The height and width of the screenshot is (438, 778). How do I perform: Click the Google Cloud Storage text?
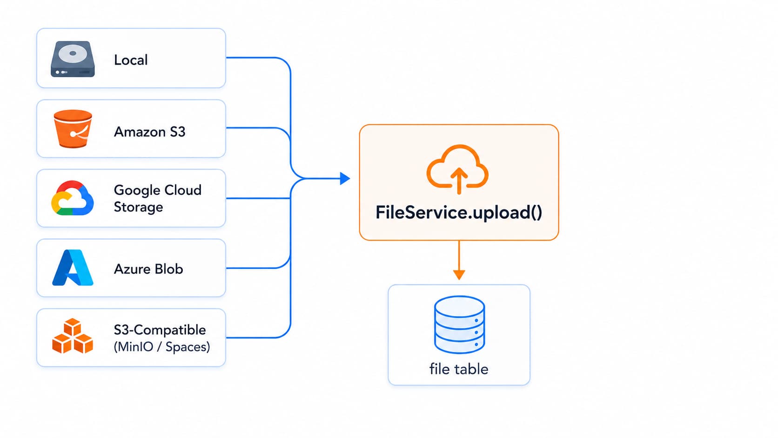pos(158,198)
